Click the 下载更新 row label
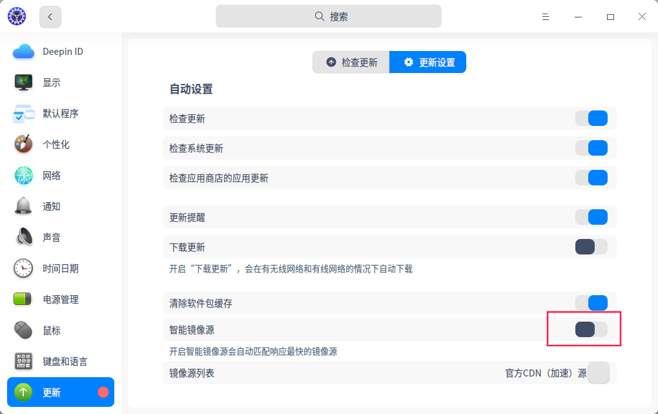The width and height of the screenshot is (658, 414). point(187,247)
